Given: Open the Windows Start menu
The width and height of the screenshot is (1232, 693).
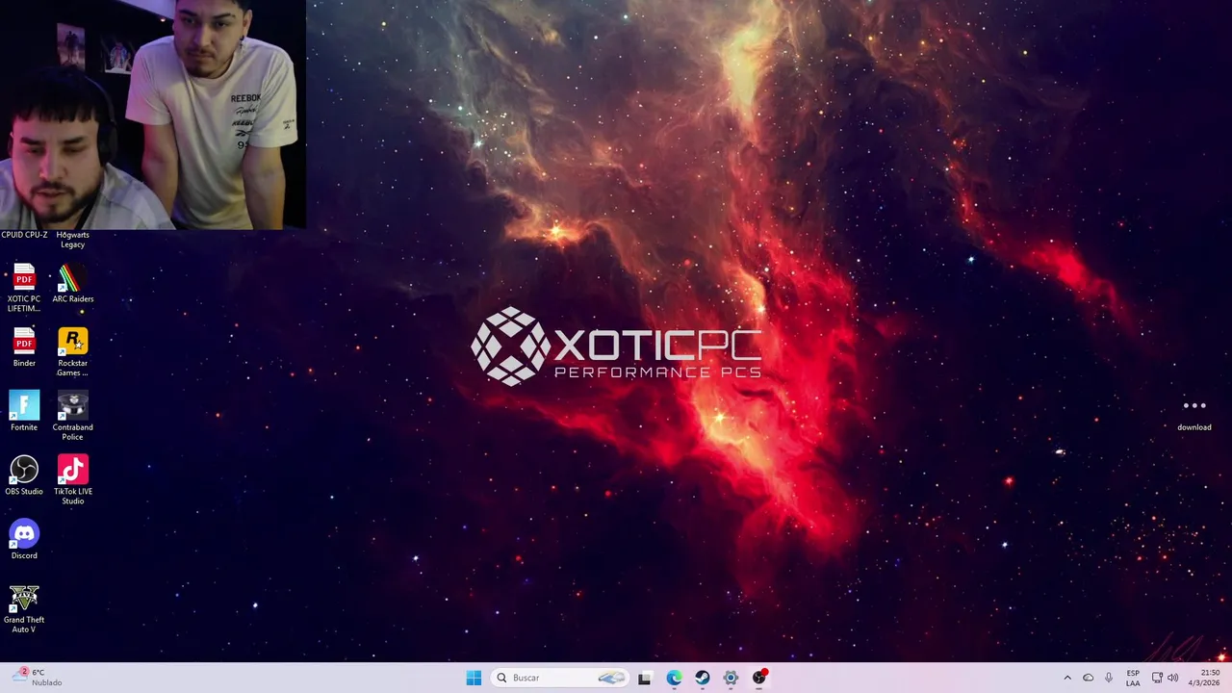Looking at the screenshot, I should 474,678.
